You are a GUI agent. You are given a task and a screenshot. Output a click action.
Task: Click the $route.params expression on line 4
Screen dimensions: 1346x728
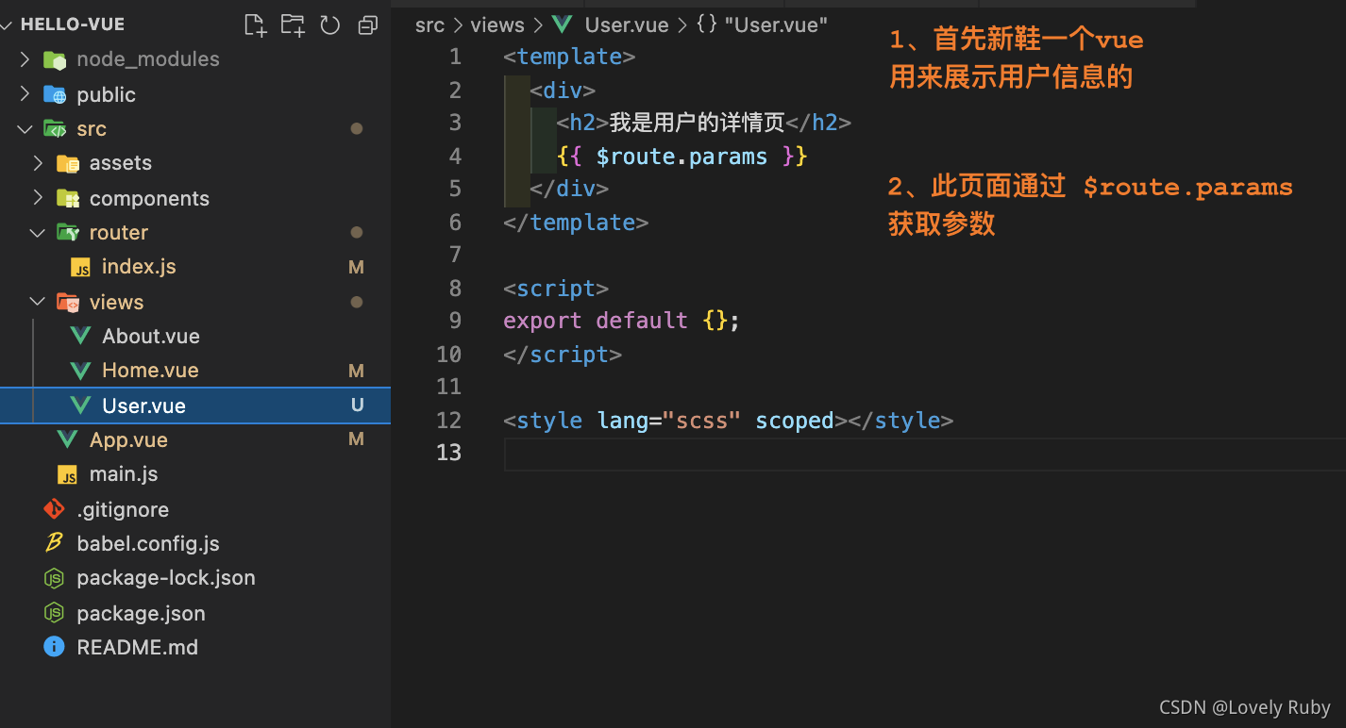click(681, 156)
